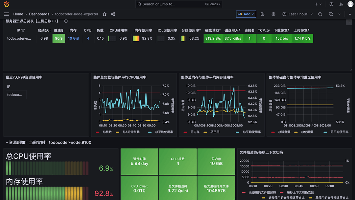The height and width of the screenshot is (200, 355).
Task: Go to Dashboards breadcrumb
Action: point(39,14)
